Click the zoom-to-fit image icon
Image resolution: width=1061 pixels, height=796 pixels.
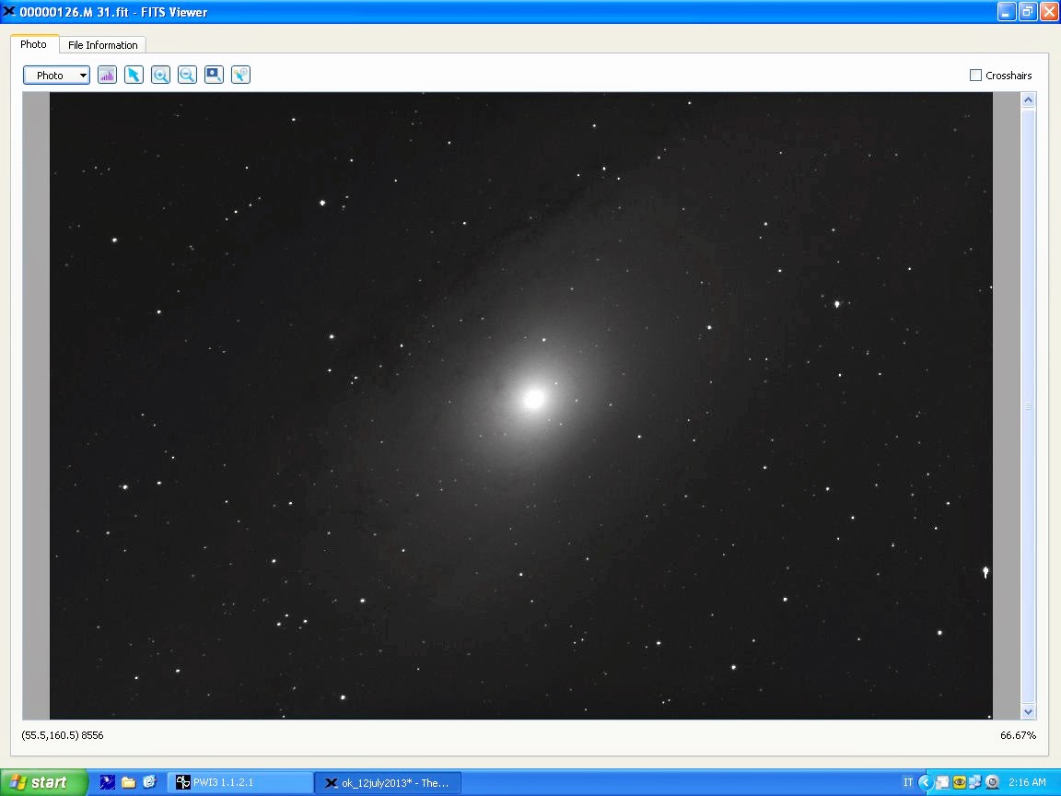coord(214,76)
